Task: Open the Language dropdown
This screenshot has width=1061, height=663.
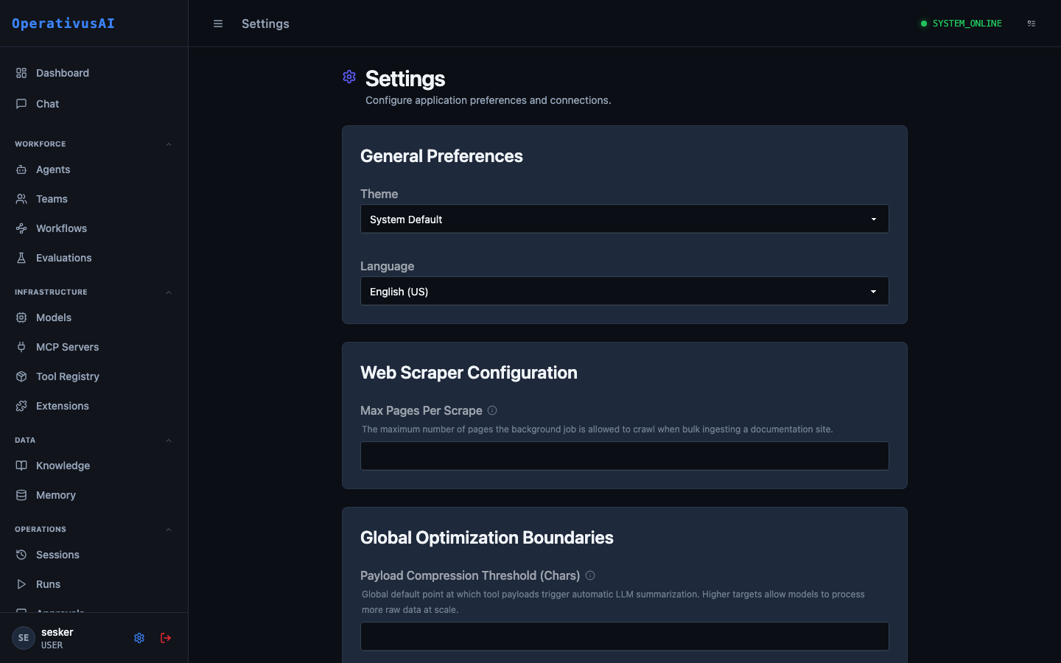Action: pos(624,291)
